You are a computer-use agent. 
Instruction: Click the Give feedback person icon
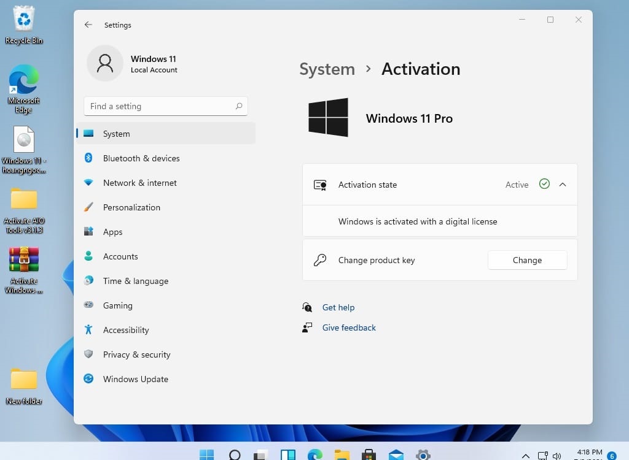click(x=307, y=328)
